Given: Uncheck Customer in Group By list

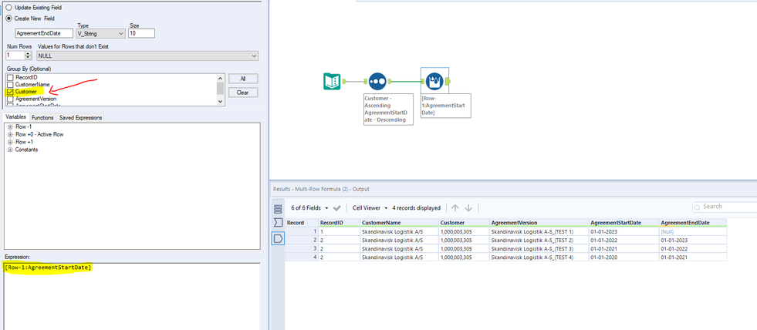Looking at the screenshot, I should [10, 91].
